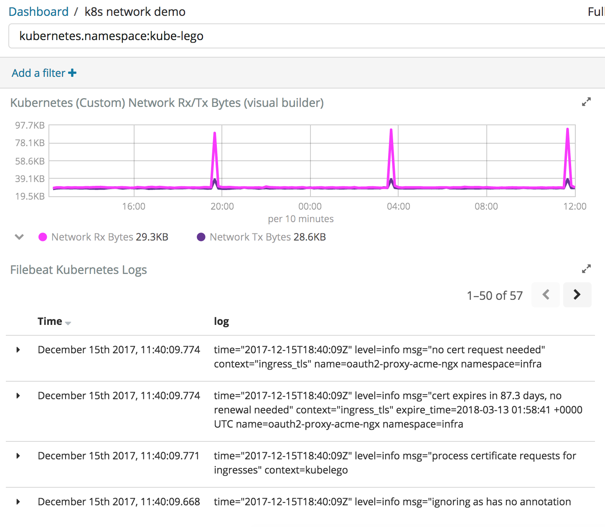Click timestamp December 15th 2017, 11:40:09.771
This screenshot has width=605, height=527.
119,456
